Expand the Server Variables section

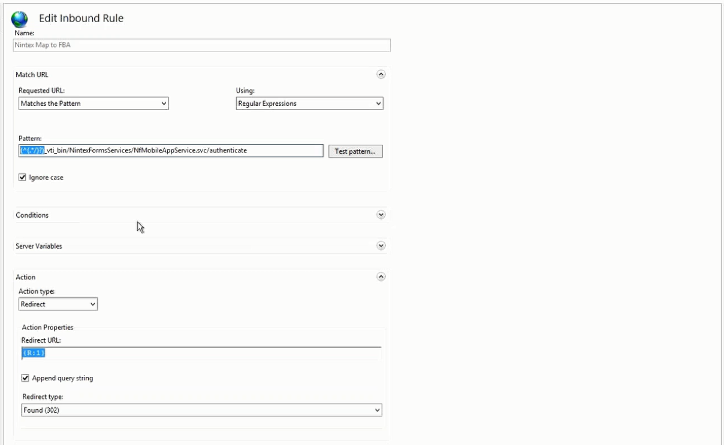point(381,246)
